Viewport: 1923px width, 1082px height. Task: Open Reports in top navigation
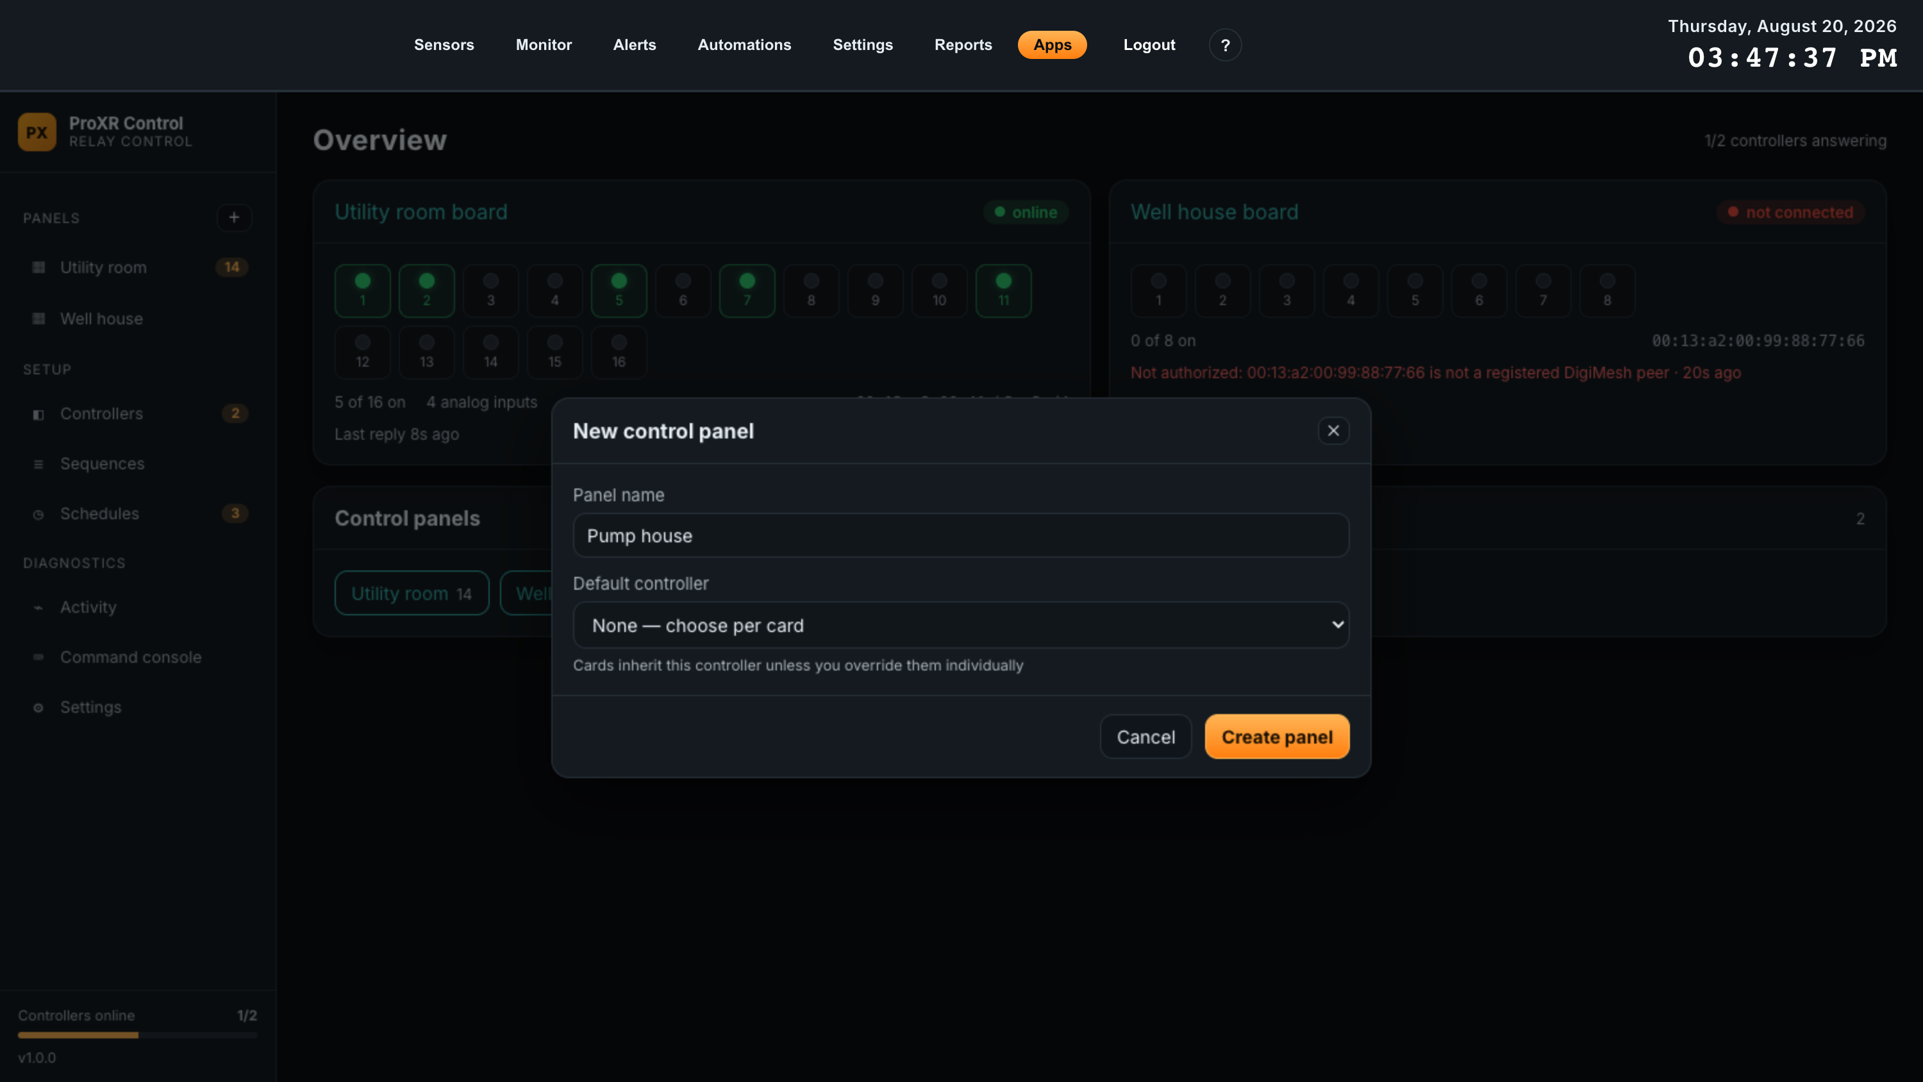pos(963,45)
